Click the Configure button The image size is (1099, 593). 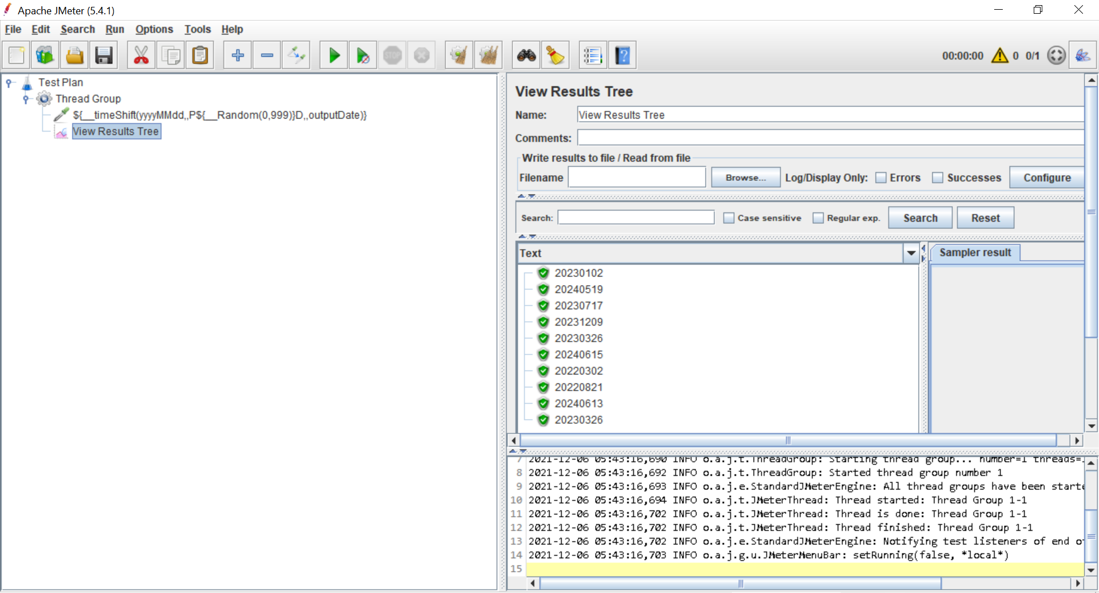[x=1047, y=177]
